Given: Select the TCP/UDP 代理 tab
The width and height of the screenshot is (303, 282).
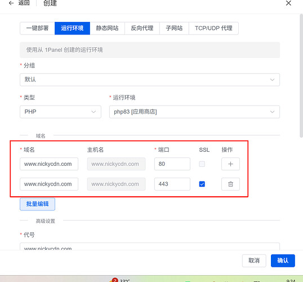Looking at the screenshot, I should (x=213, y=28).
